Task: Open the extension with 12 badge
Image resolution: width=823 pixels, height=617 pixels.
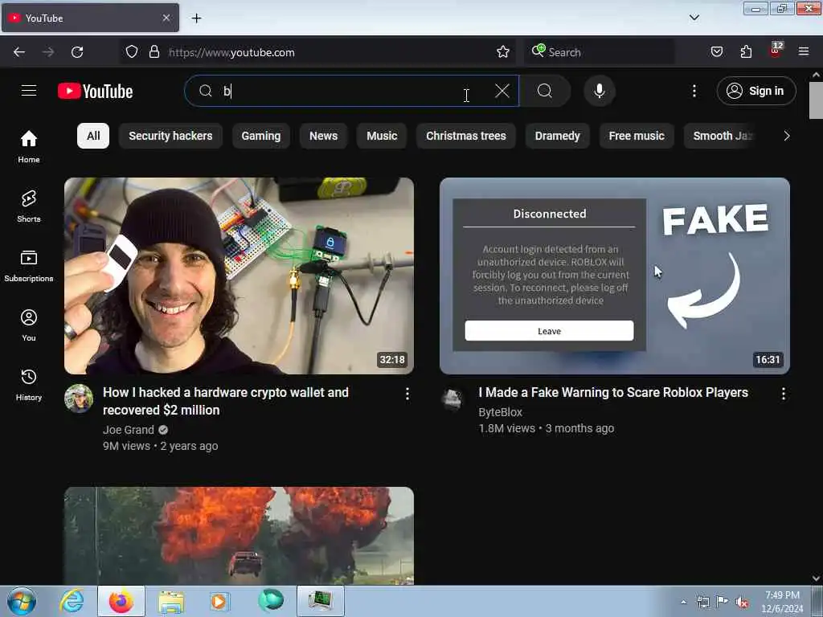Action: (x=776, y=51)
